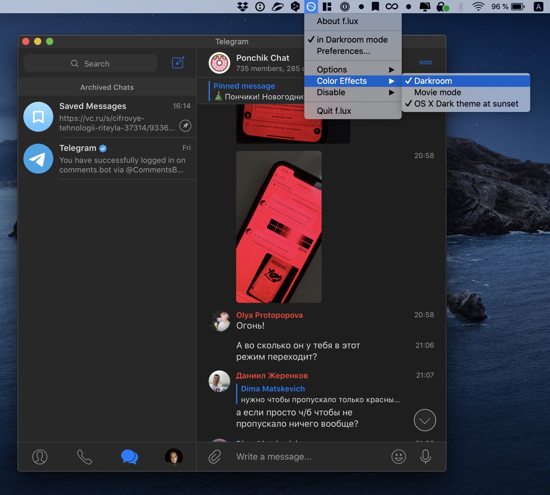Toggle the Darkroom color effect

[466, 81]
